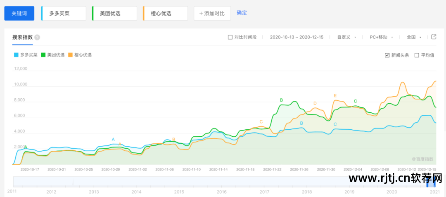446x197 pixels.
Task: Click green news marker B near 2020-11-22
Action: (282, 100)
